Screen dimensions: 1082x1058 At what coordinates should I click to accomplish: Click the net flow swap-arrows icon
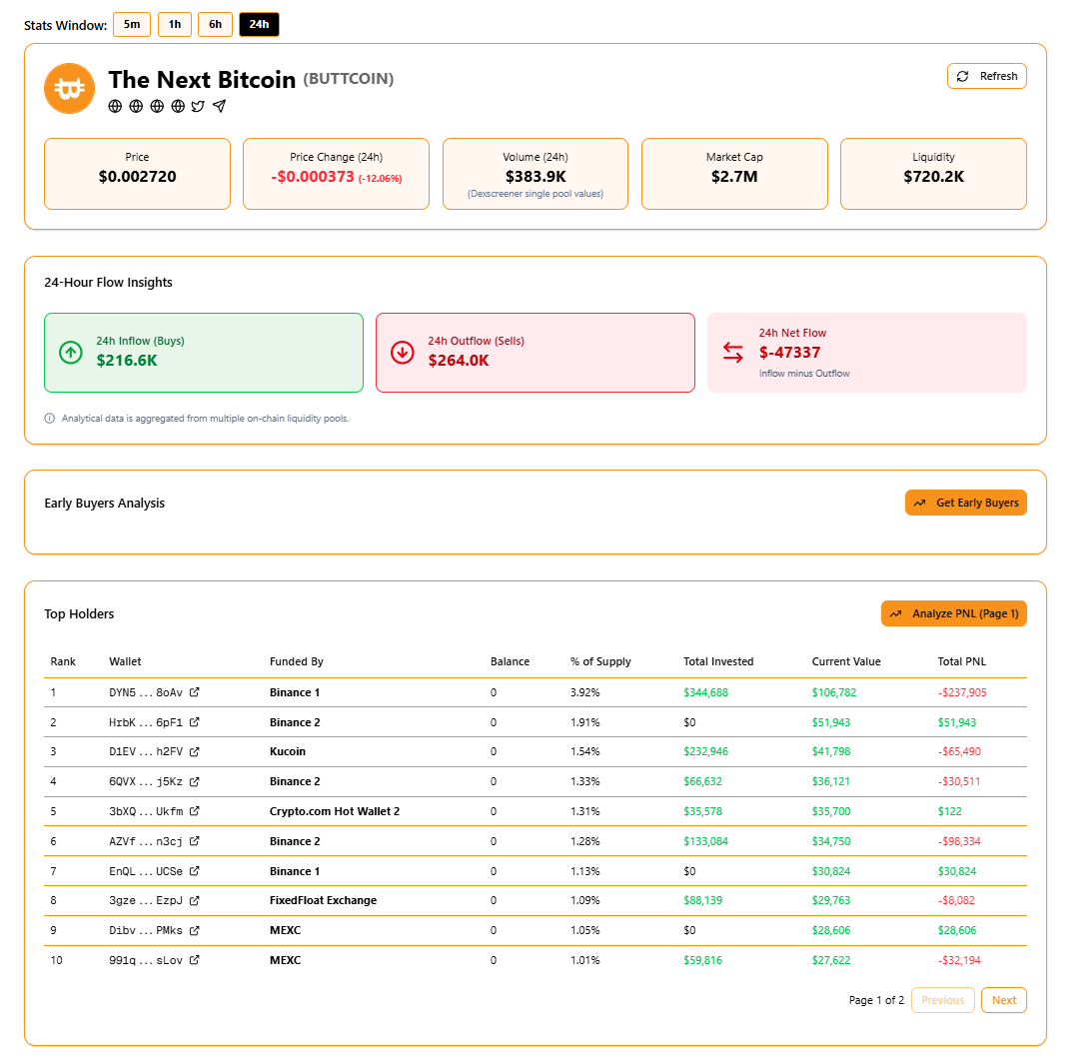[733, 353]
